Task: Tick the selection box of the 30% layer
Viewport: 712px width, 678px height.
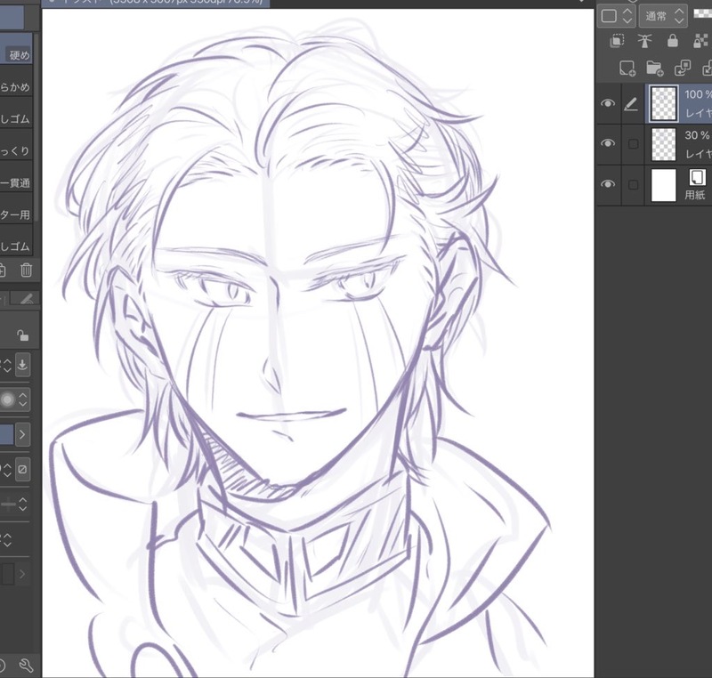Action: click(633, 144)
